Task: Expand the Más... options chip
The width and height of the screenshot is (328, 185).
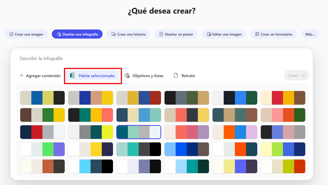Action: pos(310,34)
